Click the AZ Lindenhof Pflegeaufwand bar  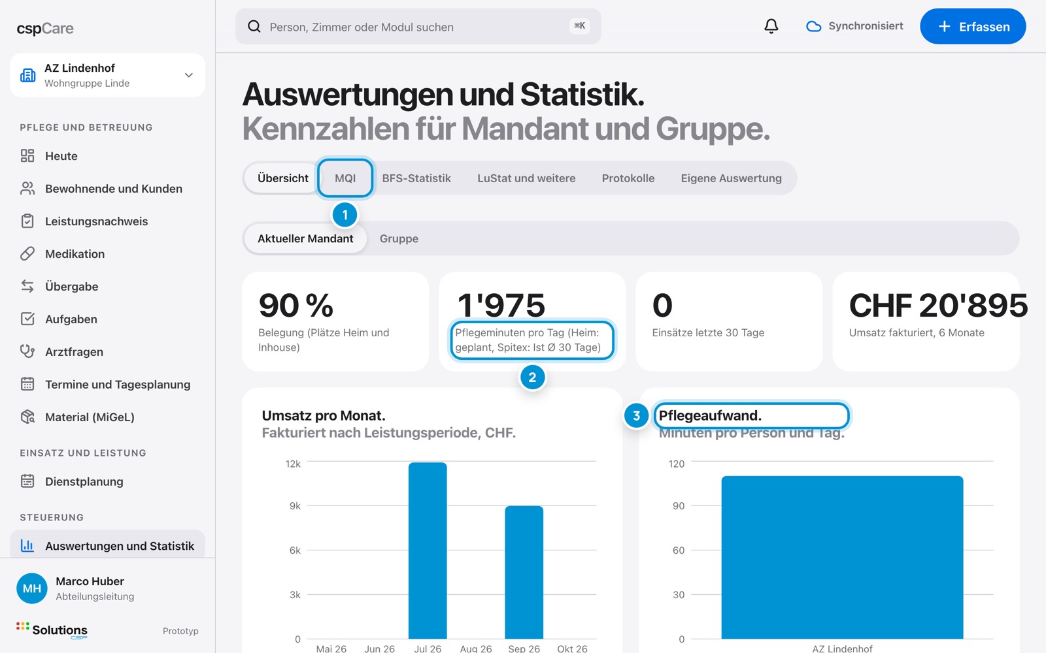pos(842,557)
